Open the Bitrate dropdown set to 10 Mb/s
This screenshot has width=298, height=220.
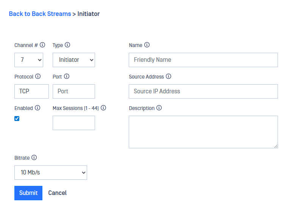51,173
